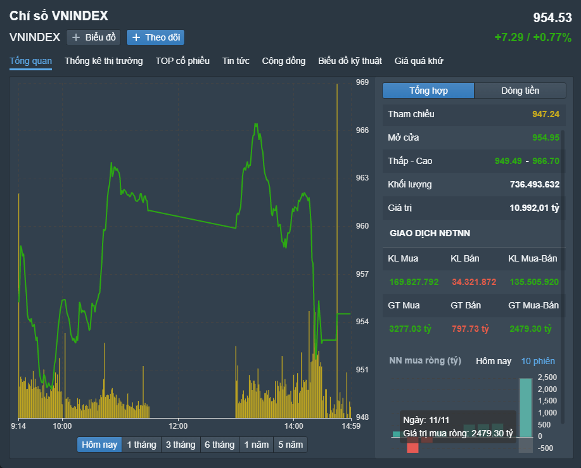Click the KL Mua-Bán value 135.505.920
The height and width of the screenshot is (468, 581).
534,282
